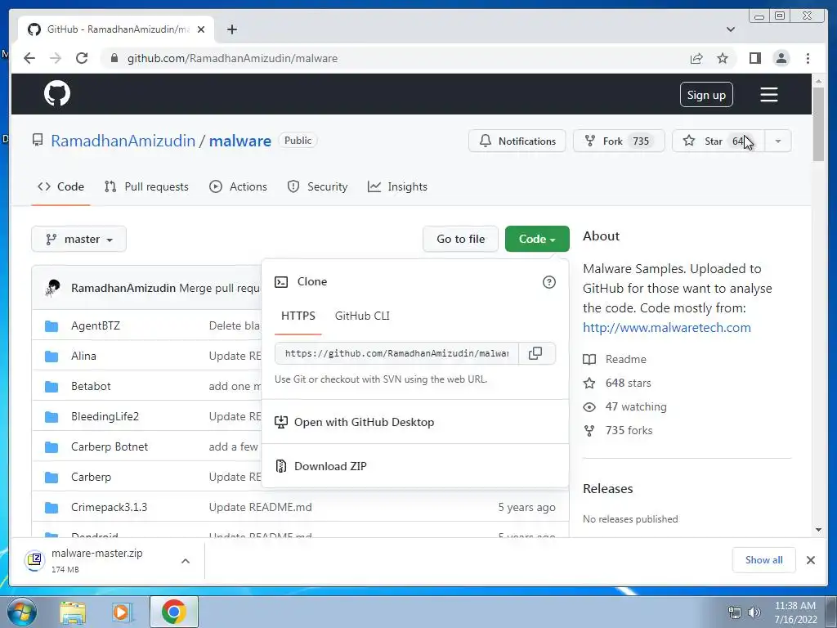Close the downloads bar
This screenshot has width=837, height=628.
click(x=810, y=560)
